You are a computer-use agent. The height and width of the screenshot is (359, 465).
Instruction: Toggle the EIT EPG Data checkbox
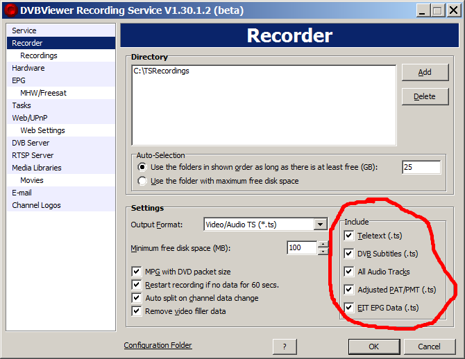point(349,308)
